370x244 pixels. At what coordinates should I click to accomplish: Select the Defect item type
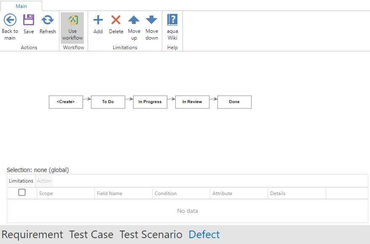[204, 234]
